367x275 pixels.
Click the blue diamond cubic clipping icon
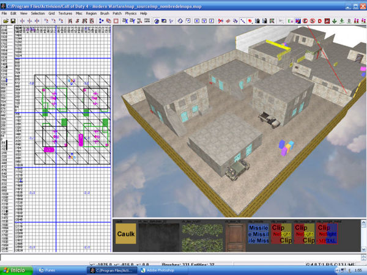pos(180,21)
